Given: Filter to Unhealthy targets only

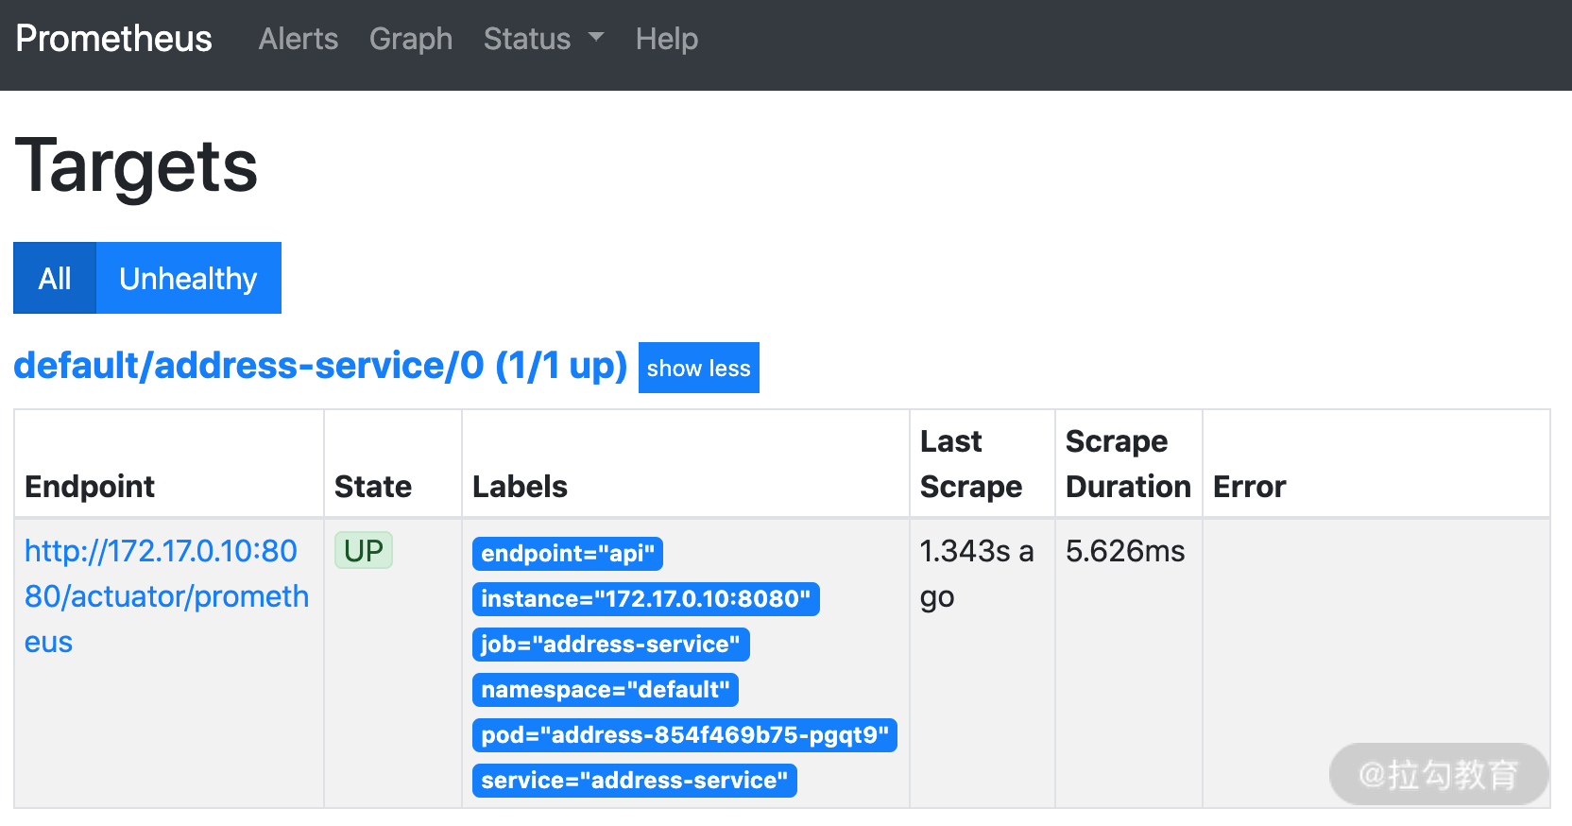Looking at the screenshot, I should 188,278.
